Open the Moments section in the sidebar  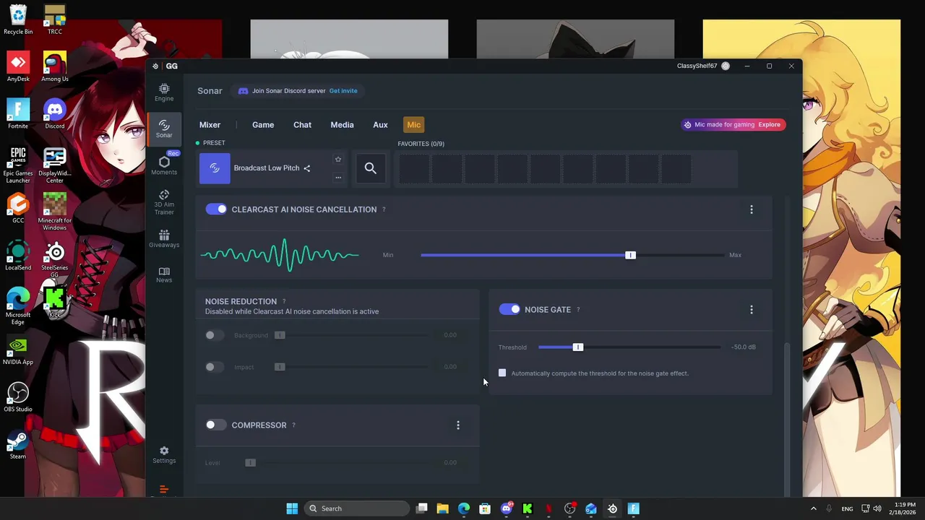(164, 165)
